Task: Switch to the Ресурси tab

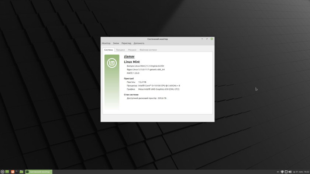Action: pyautogui.click(x=132, y=50)
